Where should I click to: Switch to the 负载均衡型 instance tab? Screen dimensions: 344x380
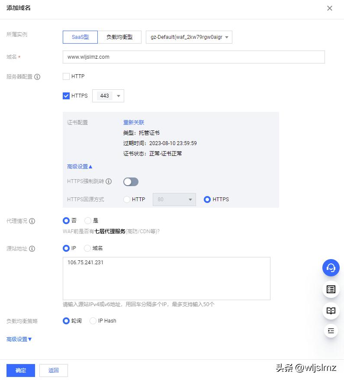pos(119,37)
